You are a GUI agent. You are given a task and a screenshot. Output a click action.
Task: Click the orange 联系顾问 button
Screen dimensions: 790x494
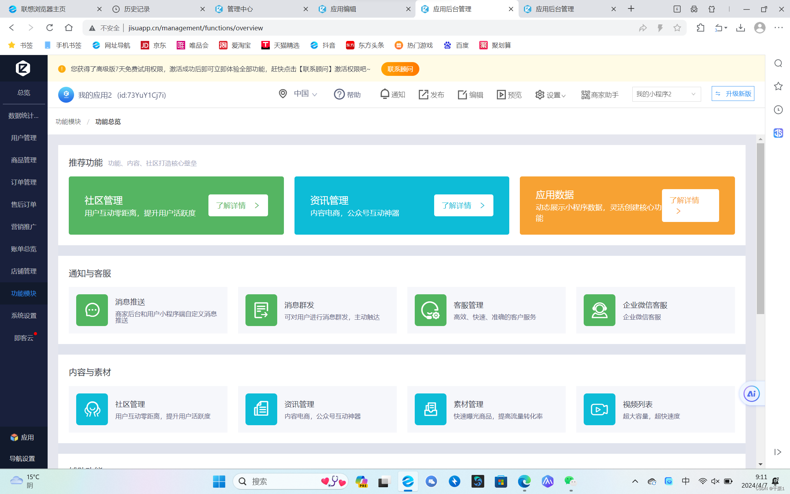(400, 69)
